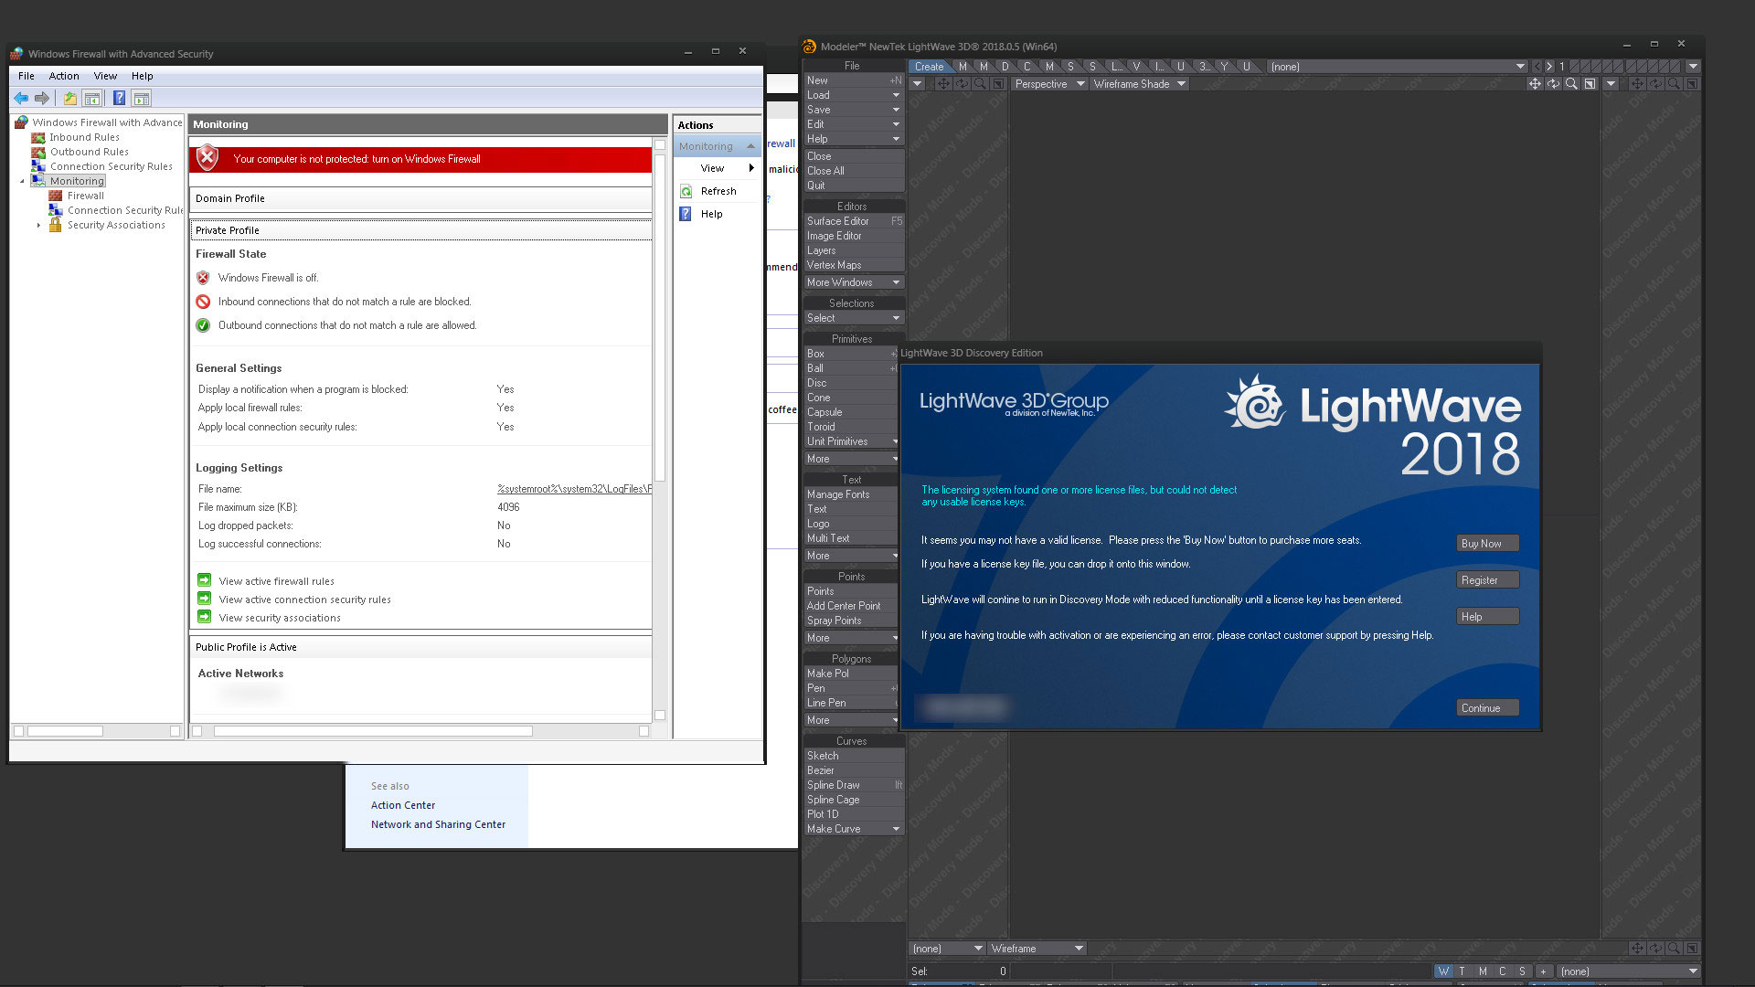Click previous layer bank arrow in Modeler

[1537, 67]
